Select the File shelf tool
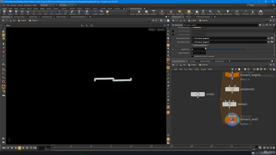276x155 pixels. click(107, 12)
